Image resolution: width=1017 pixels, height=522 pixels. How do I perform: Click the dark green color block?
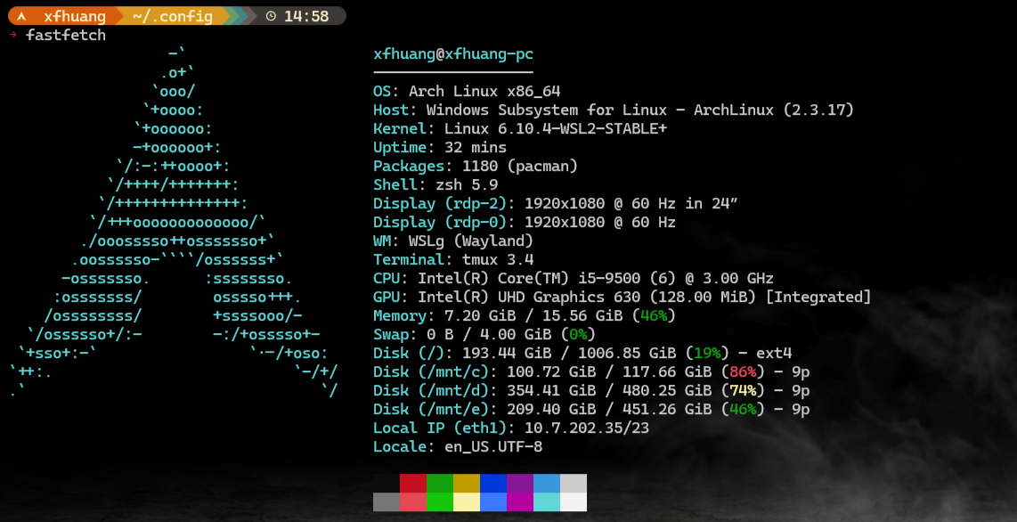[440, 483]
